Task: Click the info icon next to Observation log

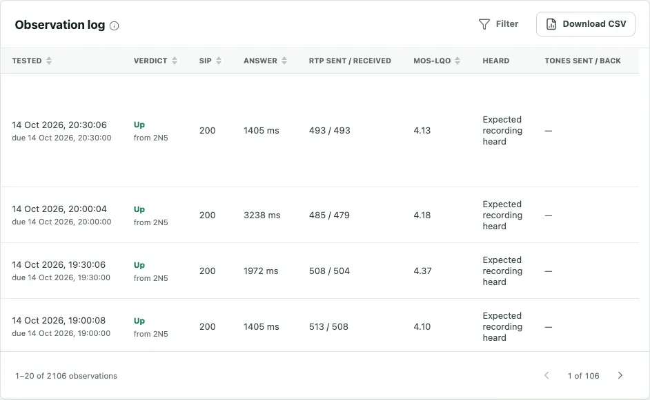Action: [x=114, y=25]
